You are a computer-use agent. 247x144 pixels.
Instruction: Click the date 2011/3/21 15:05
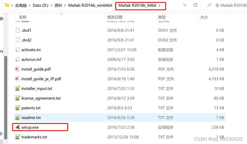122,50
